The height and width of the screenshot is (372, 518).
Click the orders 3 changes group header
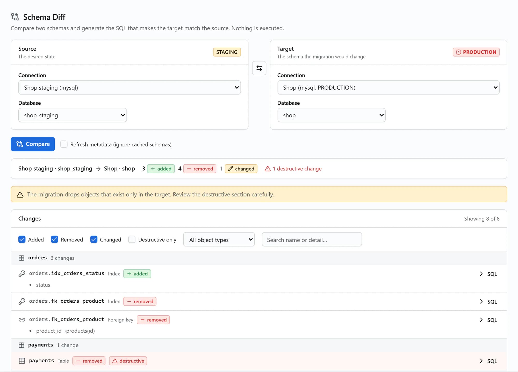click(x=259, y=258)
